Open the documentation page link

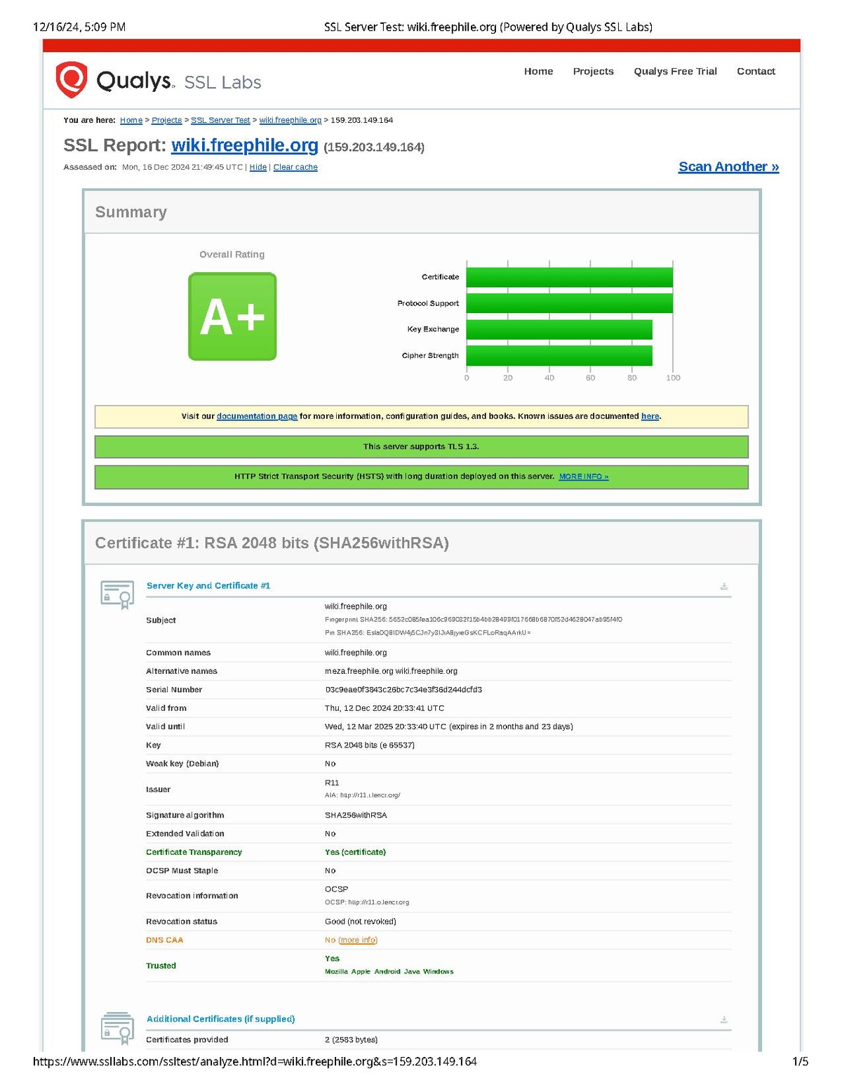coord(257,416)
